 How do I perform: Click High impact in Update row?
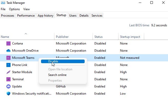coord(123,86)
